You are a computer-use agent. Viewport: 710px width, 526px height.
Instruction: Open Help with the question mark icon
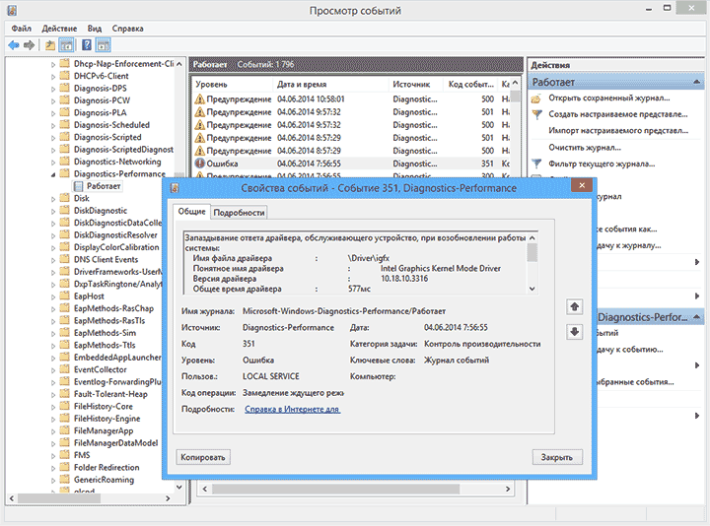87,44
